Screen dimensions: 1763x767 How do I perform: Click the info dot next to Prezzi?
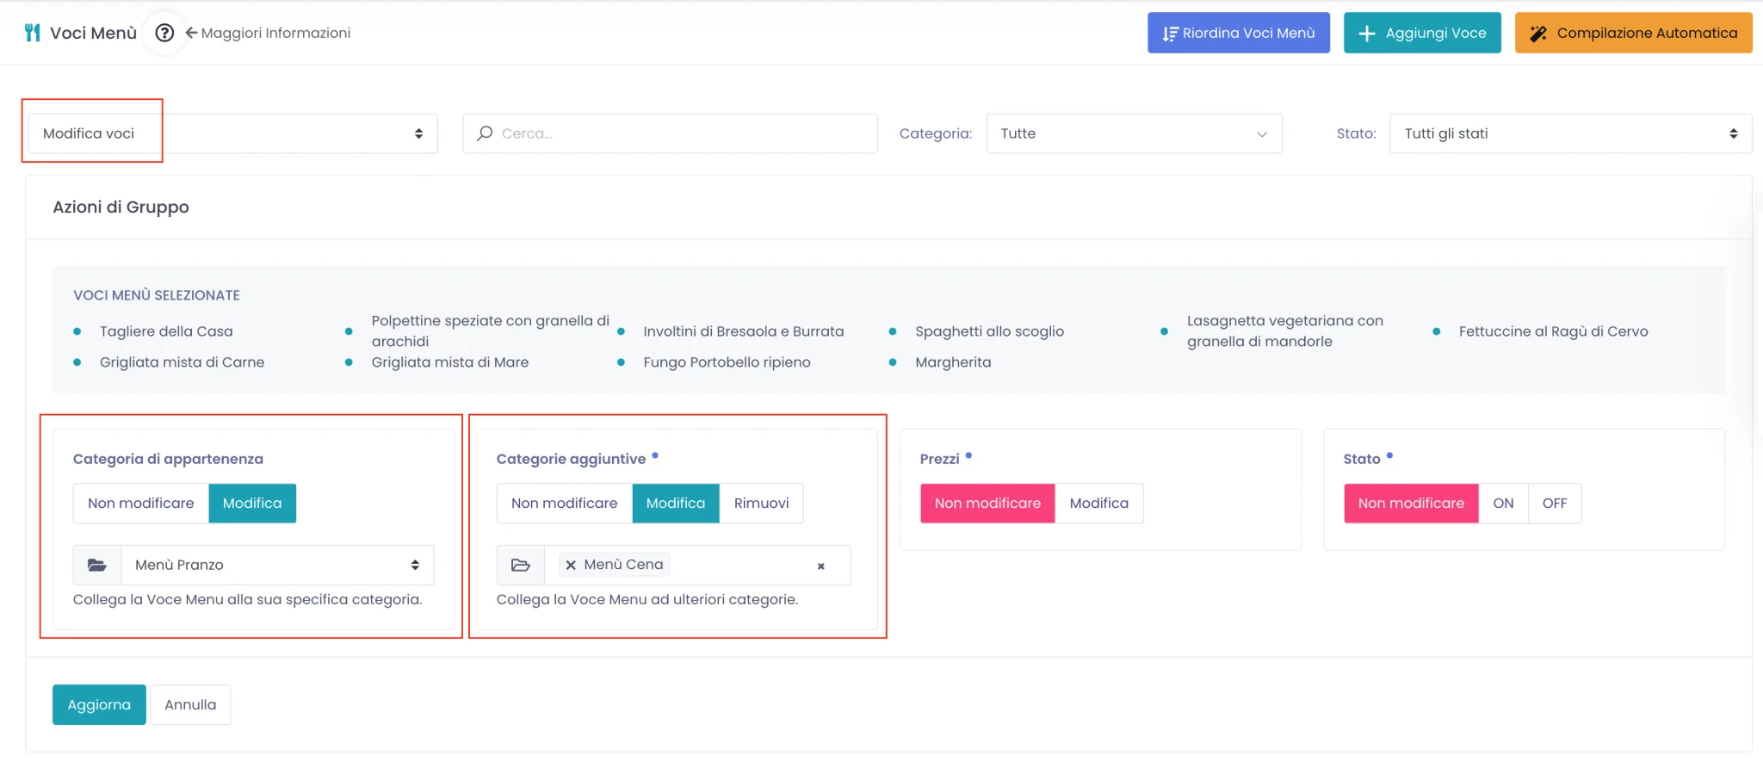(x=968, y=455)
